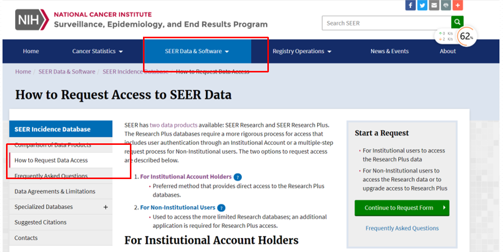Click into the Search SEER field
This screenshot has height=252, width=504.
pos(387,23)
